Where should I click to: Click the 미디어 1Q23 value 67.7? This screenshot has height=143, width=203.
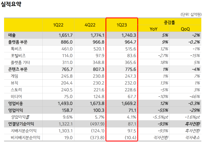[132, 97]
